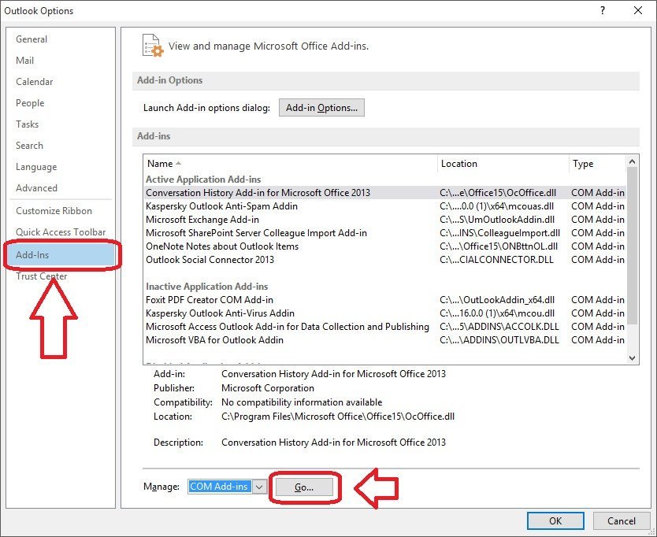Screen dimensions: 657x537
Task: Open the dialog Help question mark
Action: pos(602,10)
